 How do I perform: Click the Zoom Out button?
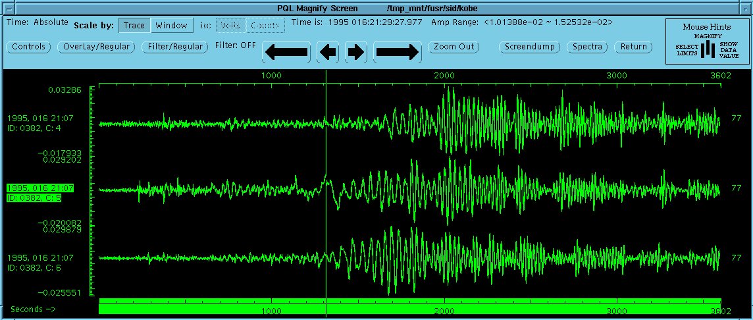point(454,47)
